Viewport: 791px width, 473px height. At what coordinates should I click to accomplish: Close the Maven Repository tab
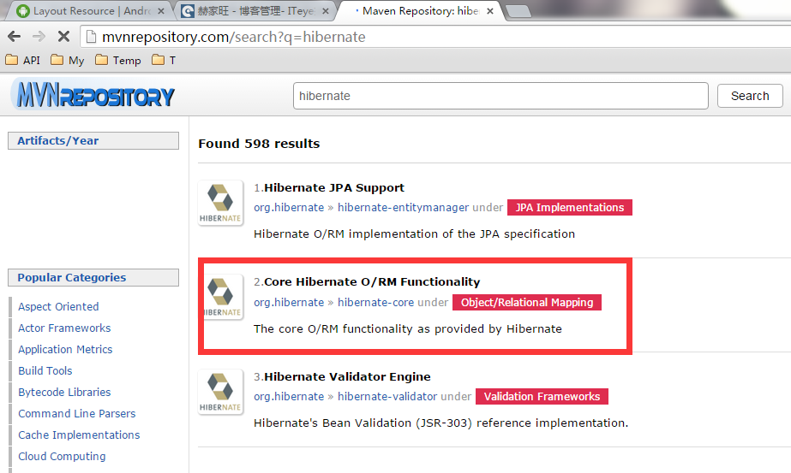490,11
